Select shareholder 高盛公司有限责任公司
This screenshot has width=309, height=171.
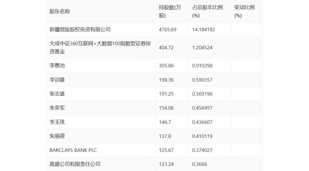pos(75,164)
